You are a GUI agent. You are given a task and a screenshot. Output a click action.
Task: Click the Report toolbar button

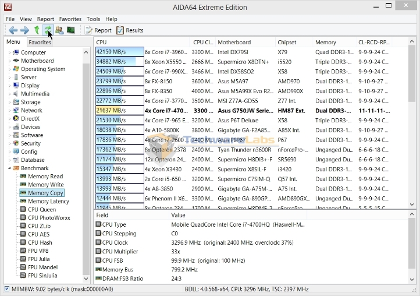[98, 30]
